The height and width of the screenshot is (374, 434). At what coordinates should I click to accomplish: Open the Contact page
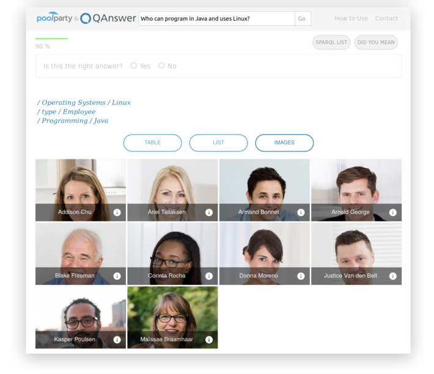click(x=386, y=18)
